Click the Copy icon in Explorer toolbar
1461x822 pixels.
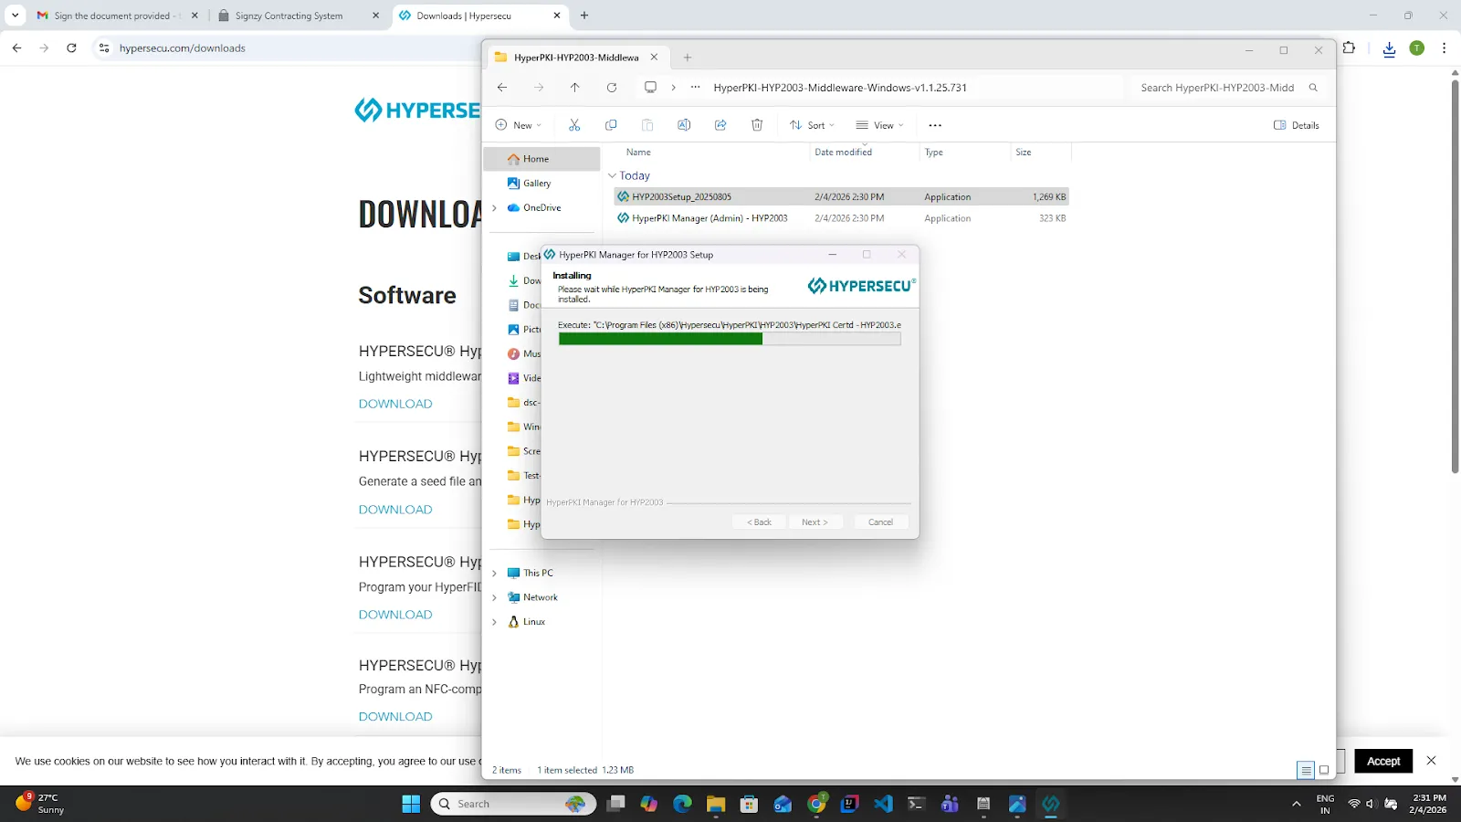coord(611,125)
